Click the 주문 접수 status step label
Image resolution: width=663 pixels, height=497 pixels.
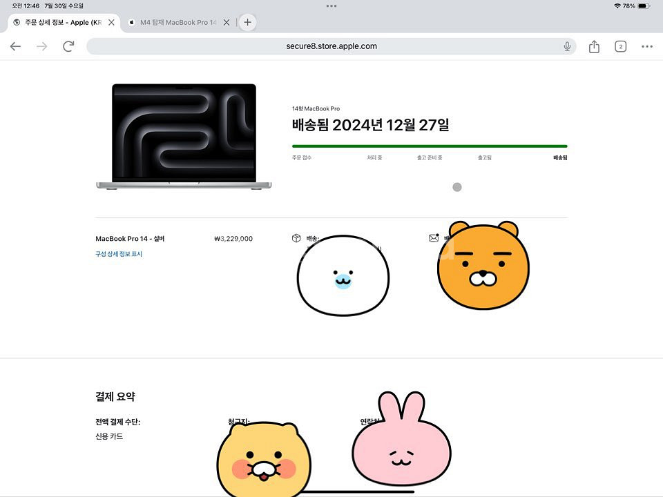[302, 157]
